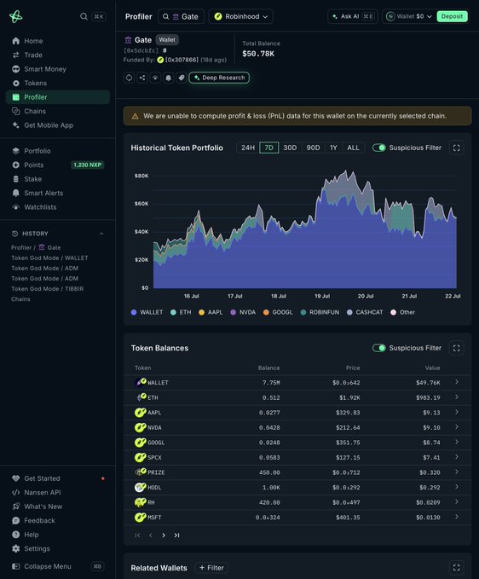This screenshot has height=579, width=479.
Task: Click the HODL token icon in table
Action: click(x=141, y=488)
